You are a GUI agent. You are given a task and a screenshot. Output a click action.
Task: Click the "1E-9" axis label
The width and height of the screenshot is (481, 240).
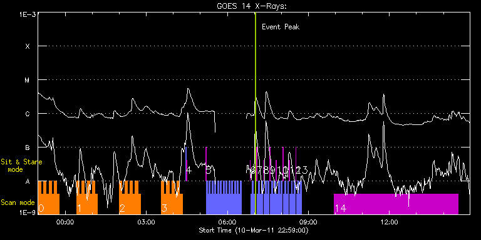click(27, 212)
